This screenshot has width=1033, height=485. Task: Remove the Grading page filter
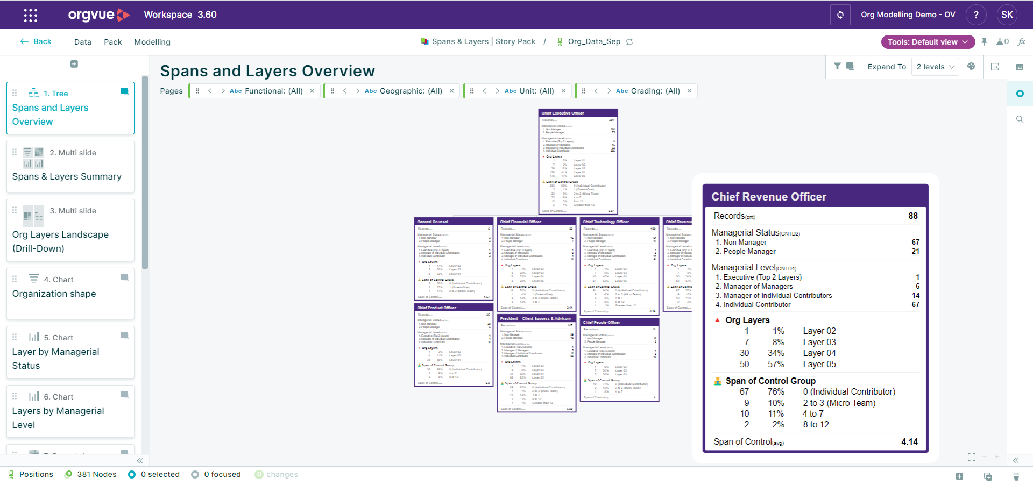[689, 91]
